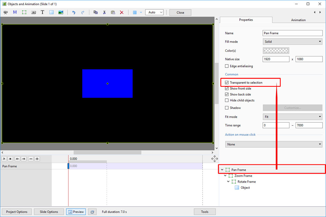Click the Mask (M) toolbar icon
This screenshot has width=326, height=217.
click(15, 12)
